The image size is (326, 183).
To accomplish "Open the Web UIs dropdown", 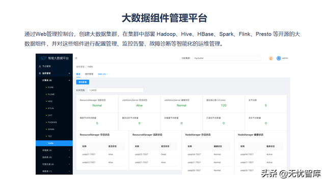I will pos(103,74).
